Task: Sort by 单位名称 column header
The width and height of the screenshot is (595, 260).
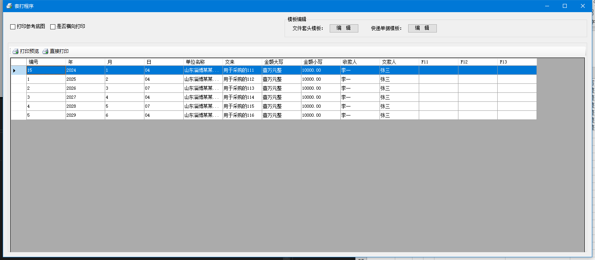Action: pyautogui.click(x=203, y=62)
